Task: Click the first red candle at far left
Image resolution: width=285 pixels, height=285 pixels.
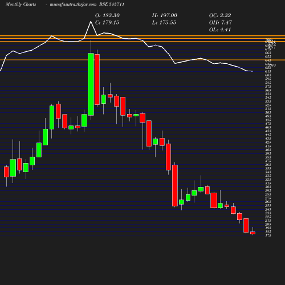Action: (x=6, y=172)
